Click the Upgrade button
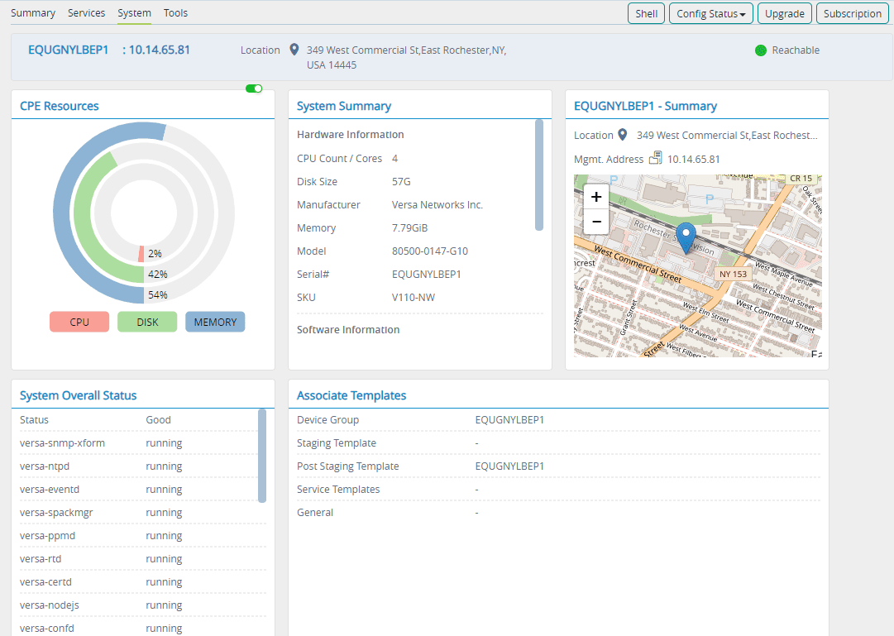Screen dimensions: 894x636 coord(784,13)
